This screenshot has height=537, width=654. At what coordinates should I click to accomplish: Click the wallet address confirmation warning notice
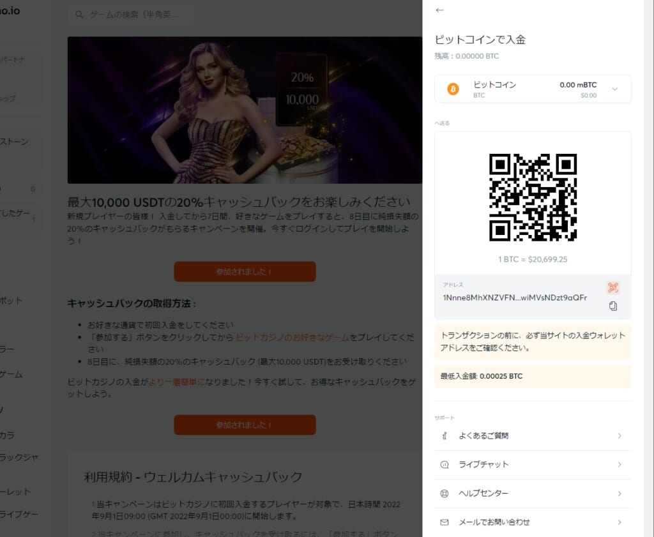tap(533, 342)
